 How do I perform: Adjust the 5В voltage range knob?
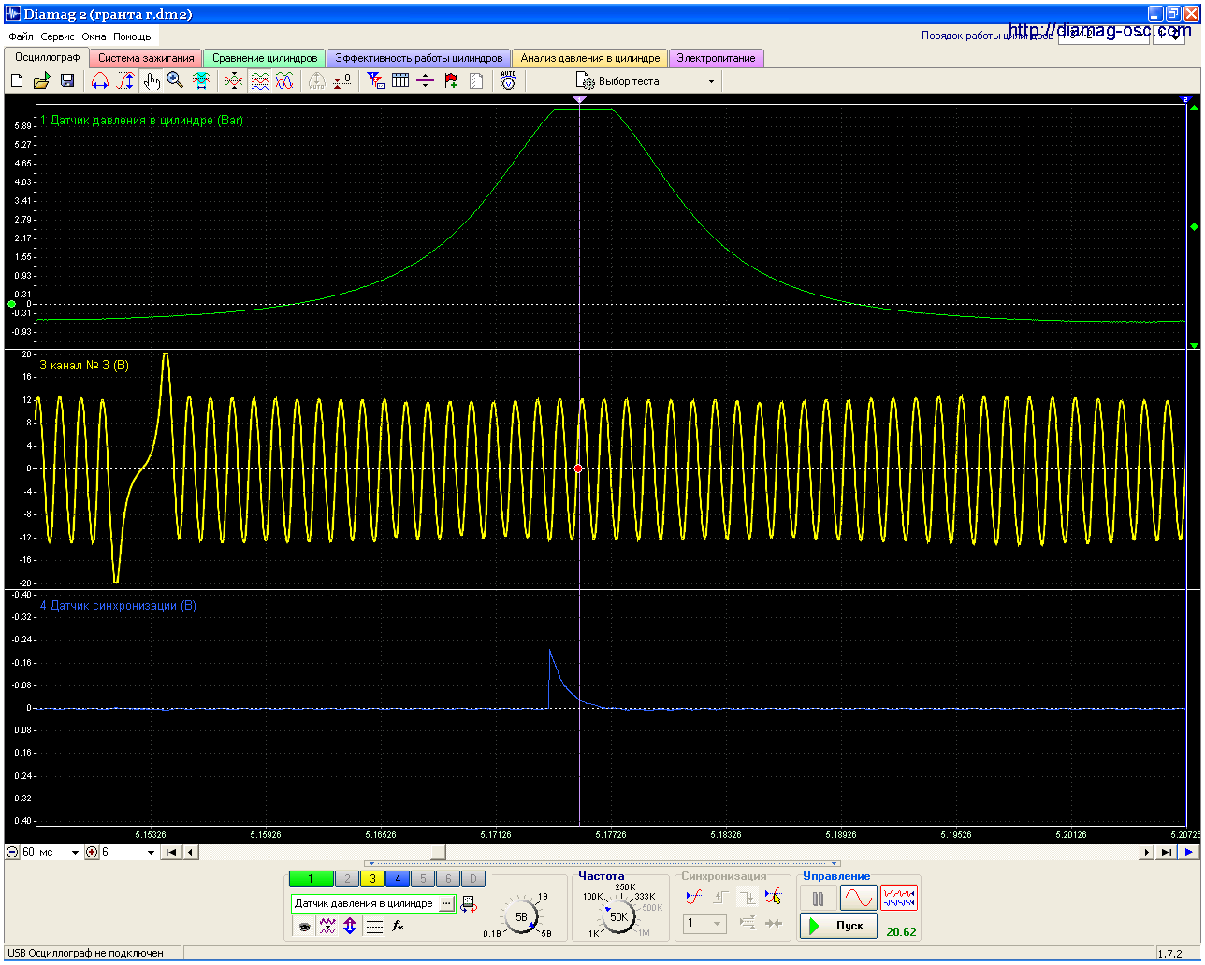[x=522, y=916]
